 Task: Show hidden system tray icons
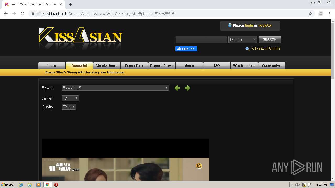click(x=292, y=185)
